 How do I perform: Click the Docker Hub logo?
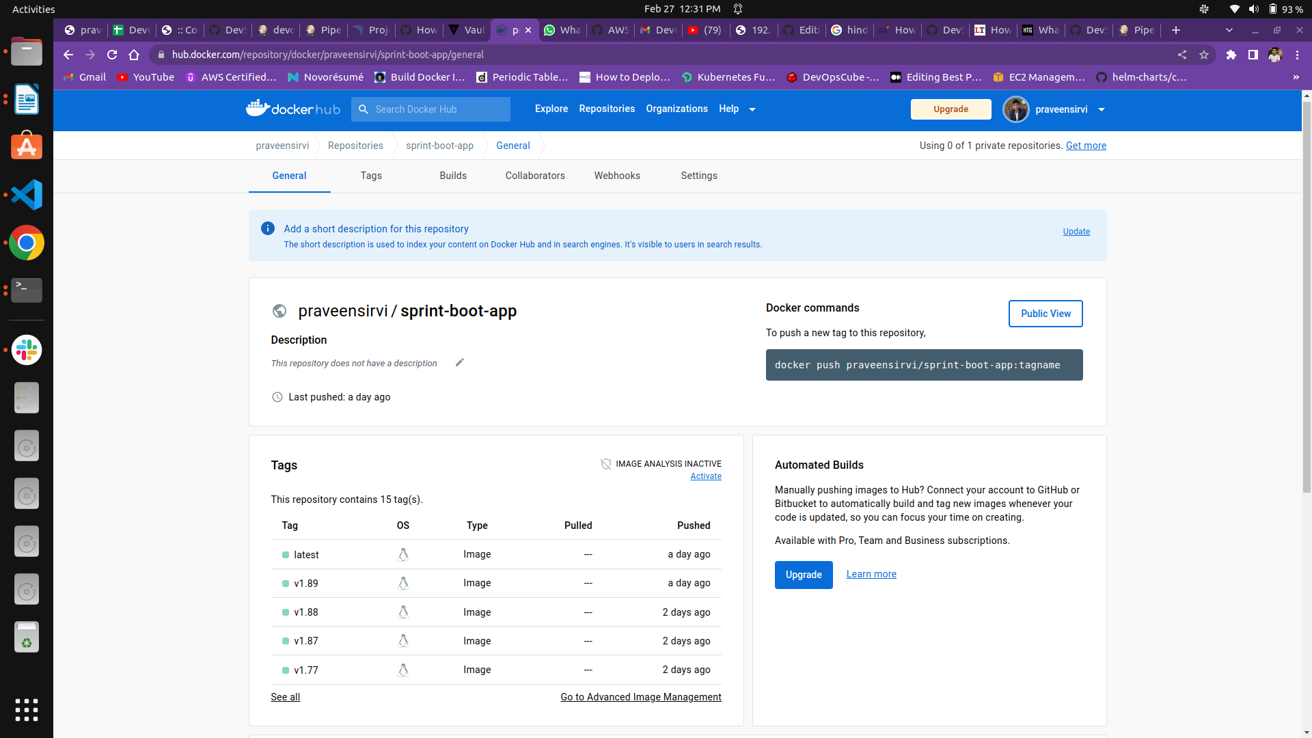click(293, 109)
